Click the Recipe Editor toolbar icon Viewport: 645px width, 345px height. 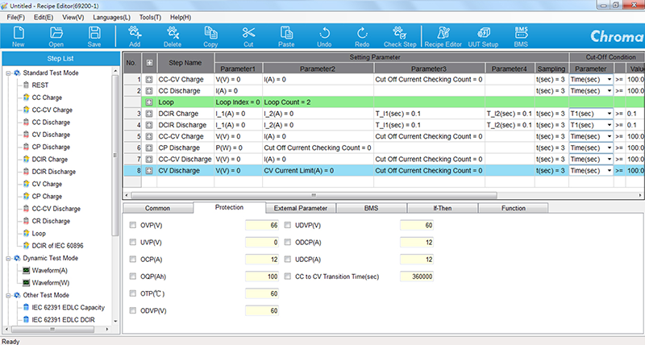point(441,36)
